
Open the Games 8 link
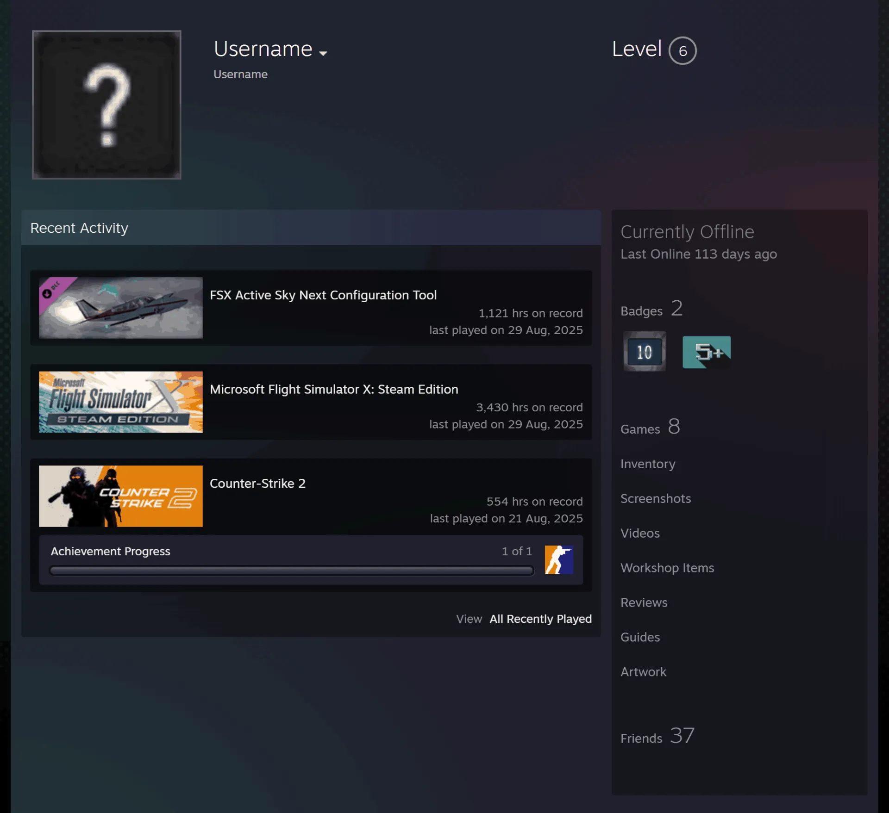(x=650, y=427)
